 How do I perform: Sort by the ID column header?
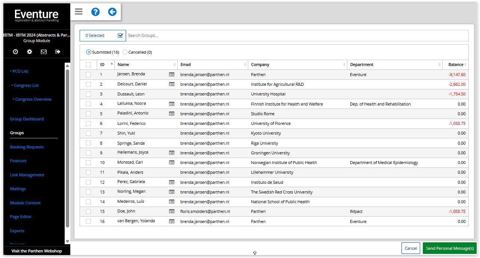click(x=106, y=64)
